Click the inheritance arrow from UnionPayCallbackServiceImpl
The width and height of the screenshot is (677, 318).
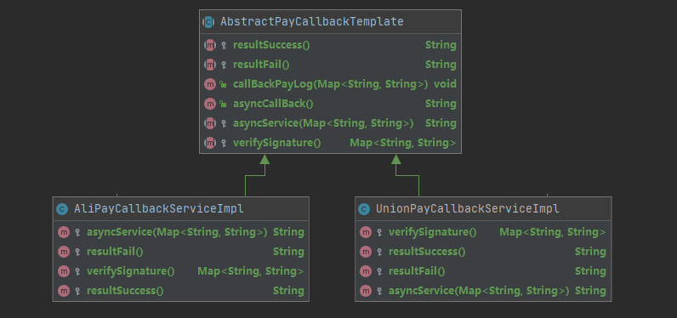point(396,160)
